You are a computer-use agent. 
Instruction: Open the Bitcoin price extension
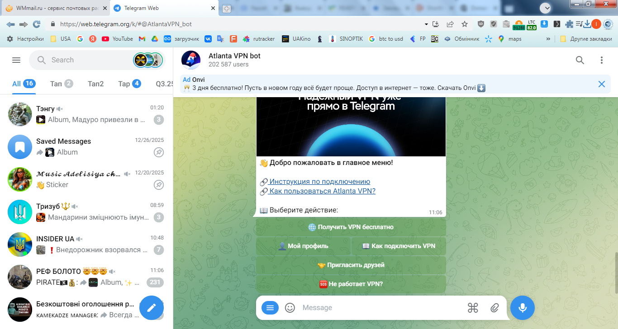(x=518, y=25)
